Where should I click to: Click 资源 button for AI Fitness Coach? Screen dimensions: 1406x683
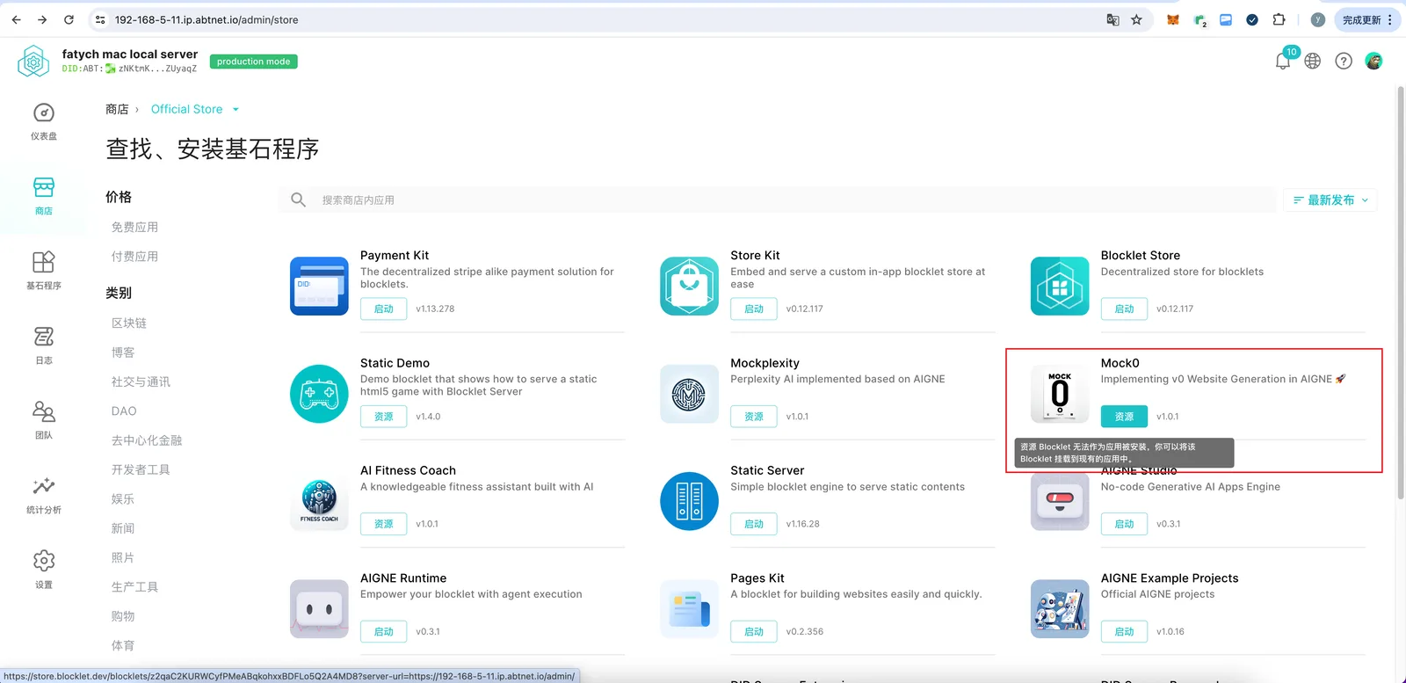click(384, 524)
